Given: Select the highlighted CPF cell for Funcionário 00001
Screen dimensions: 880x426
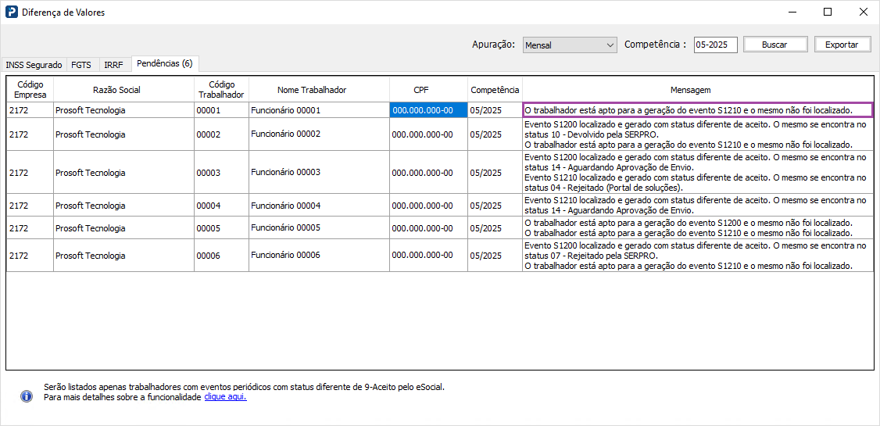Looking at the screenshot, I should click(428, 110).
